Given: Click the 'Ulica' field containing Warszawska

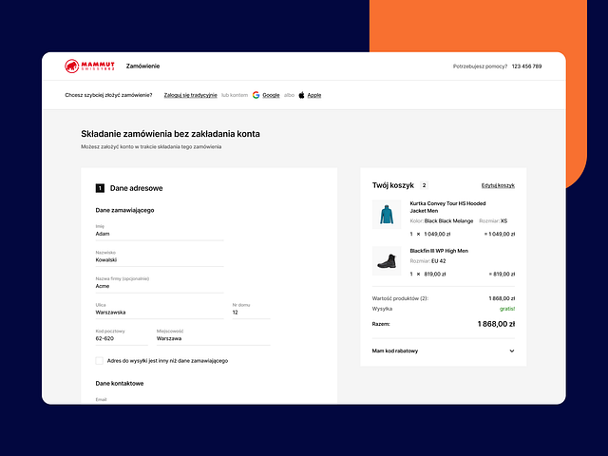Looking at the screenshot, I should tap(159, 312).
